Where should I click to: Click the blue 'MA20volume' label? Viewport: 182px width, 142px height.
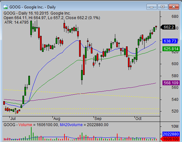pyautogui.click(x=71, y=125)
